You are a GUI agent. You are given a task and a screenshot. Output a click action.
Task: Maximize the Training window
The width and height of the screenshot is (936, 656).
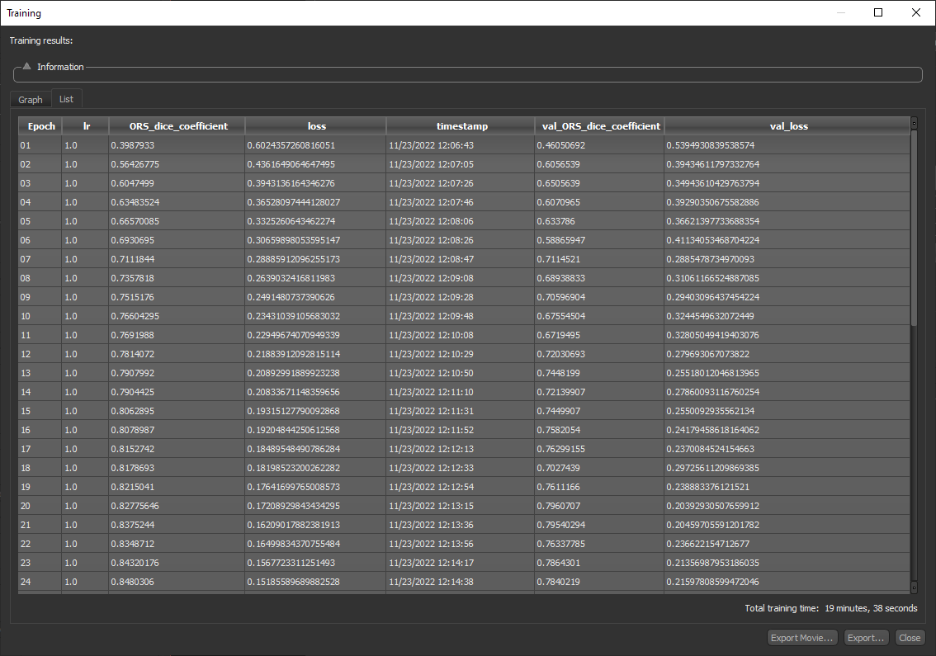[x=878, y=12]
